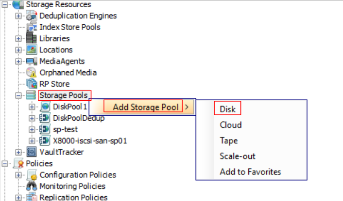Click the VaultTracker icon

pyautogui.click(x=32, y=152)
